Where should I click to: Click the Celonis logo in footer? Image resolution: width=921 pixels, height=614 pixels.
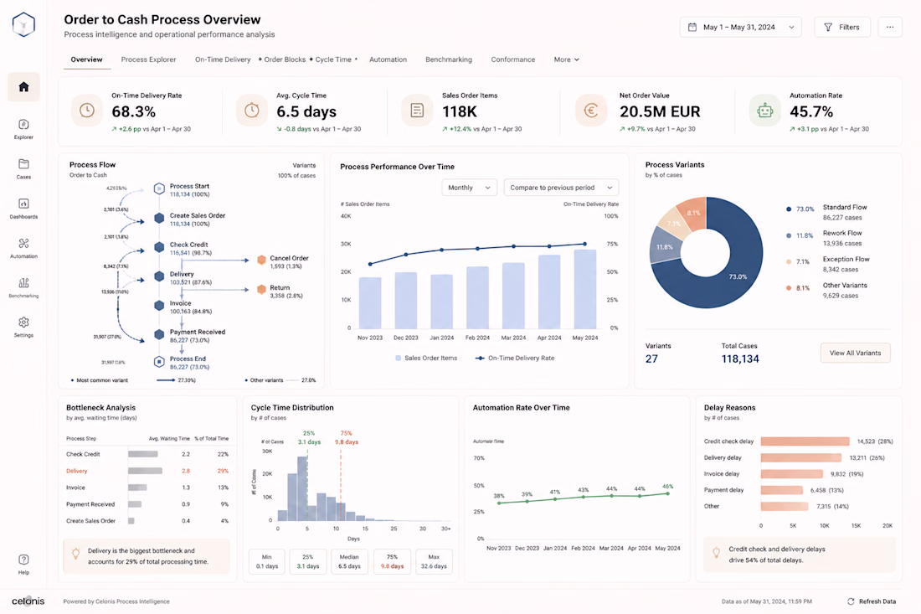[28, 601]
